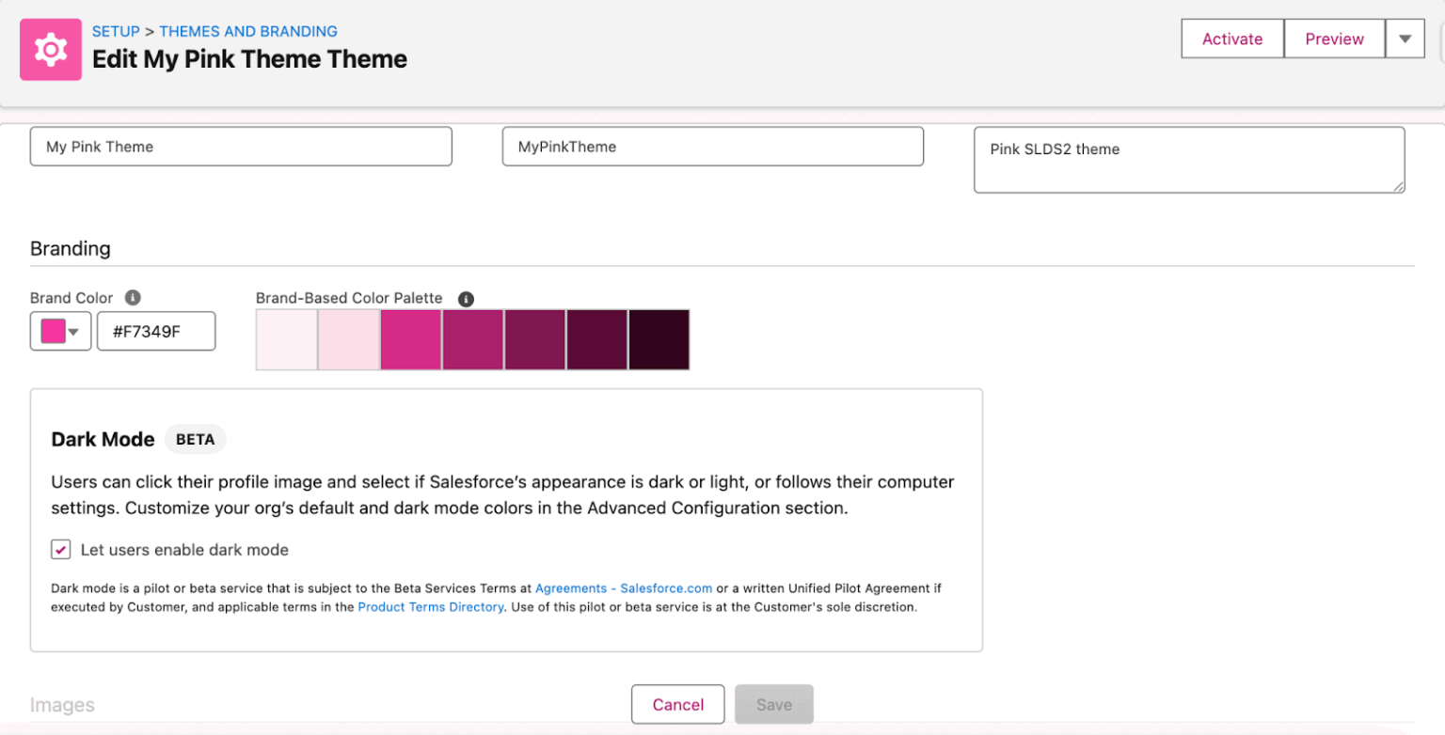Click the Edit My Pink Theme Theme title
This screenshot has width=1445, height=735.
249,59
